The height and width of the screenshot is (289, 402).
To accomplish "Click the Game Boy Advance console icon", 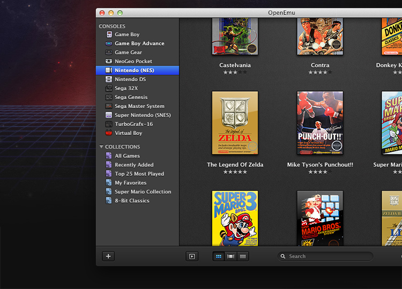I will coord(109,43).
